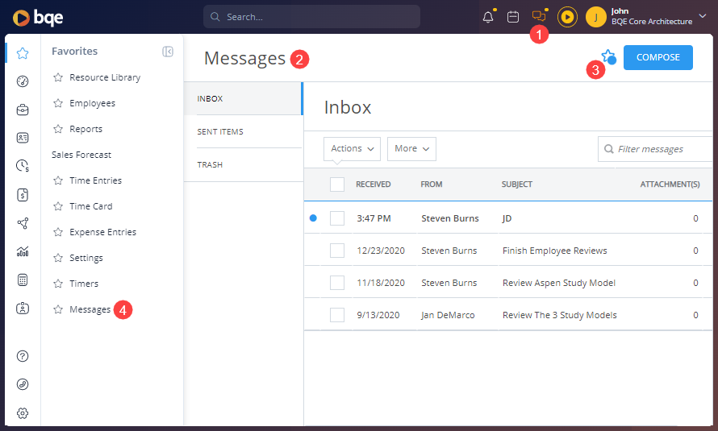Open Contacts card icon in side rail
718x431 pixels.
(23, 138)
